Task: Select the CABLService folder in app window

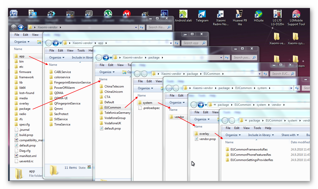Action: (x=60, y=72)
